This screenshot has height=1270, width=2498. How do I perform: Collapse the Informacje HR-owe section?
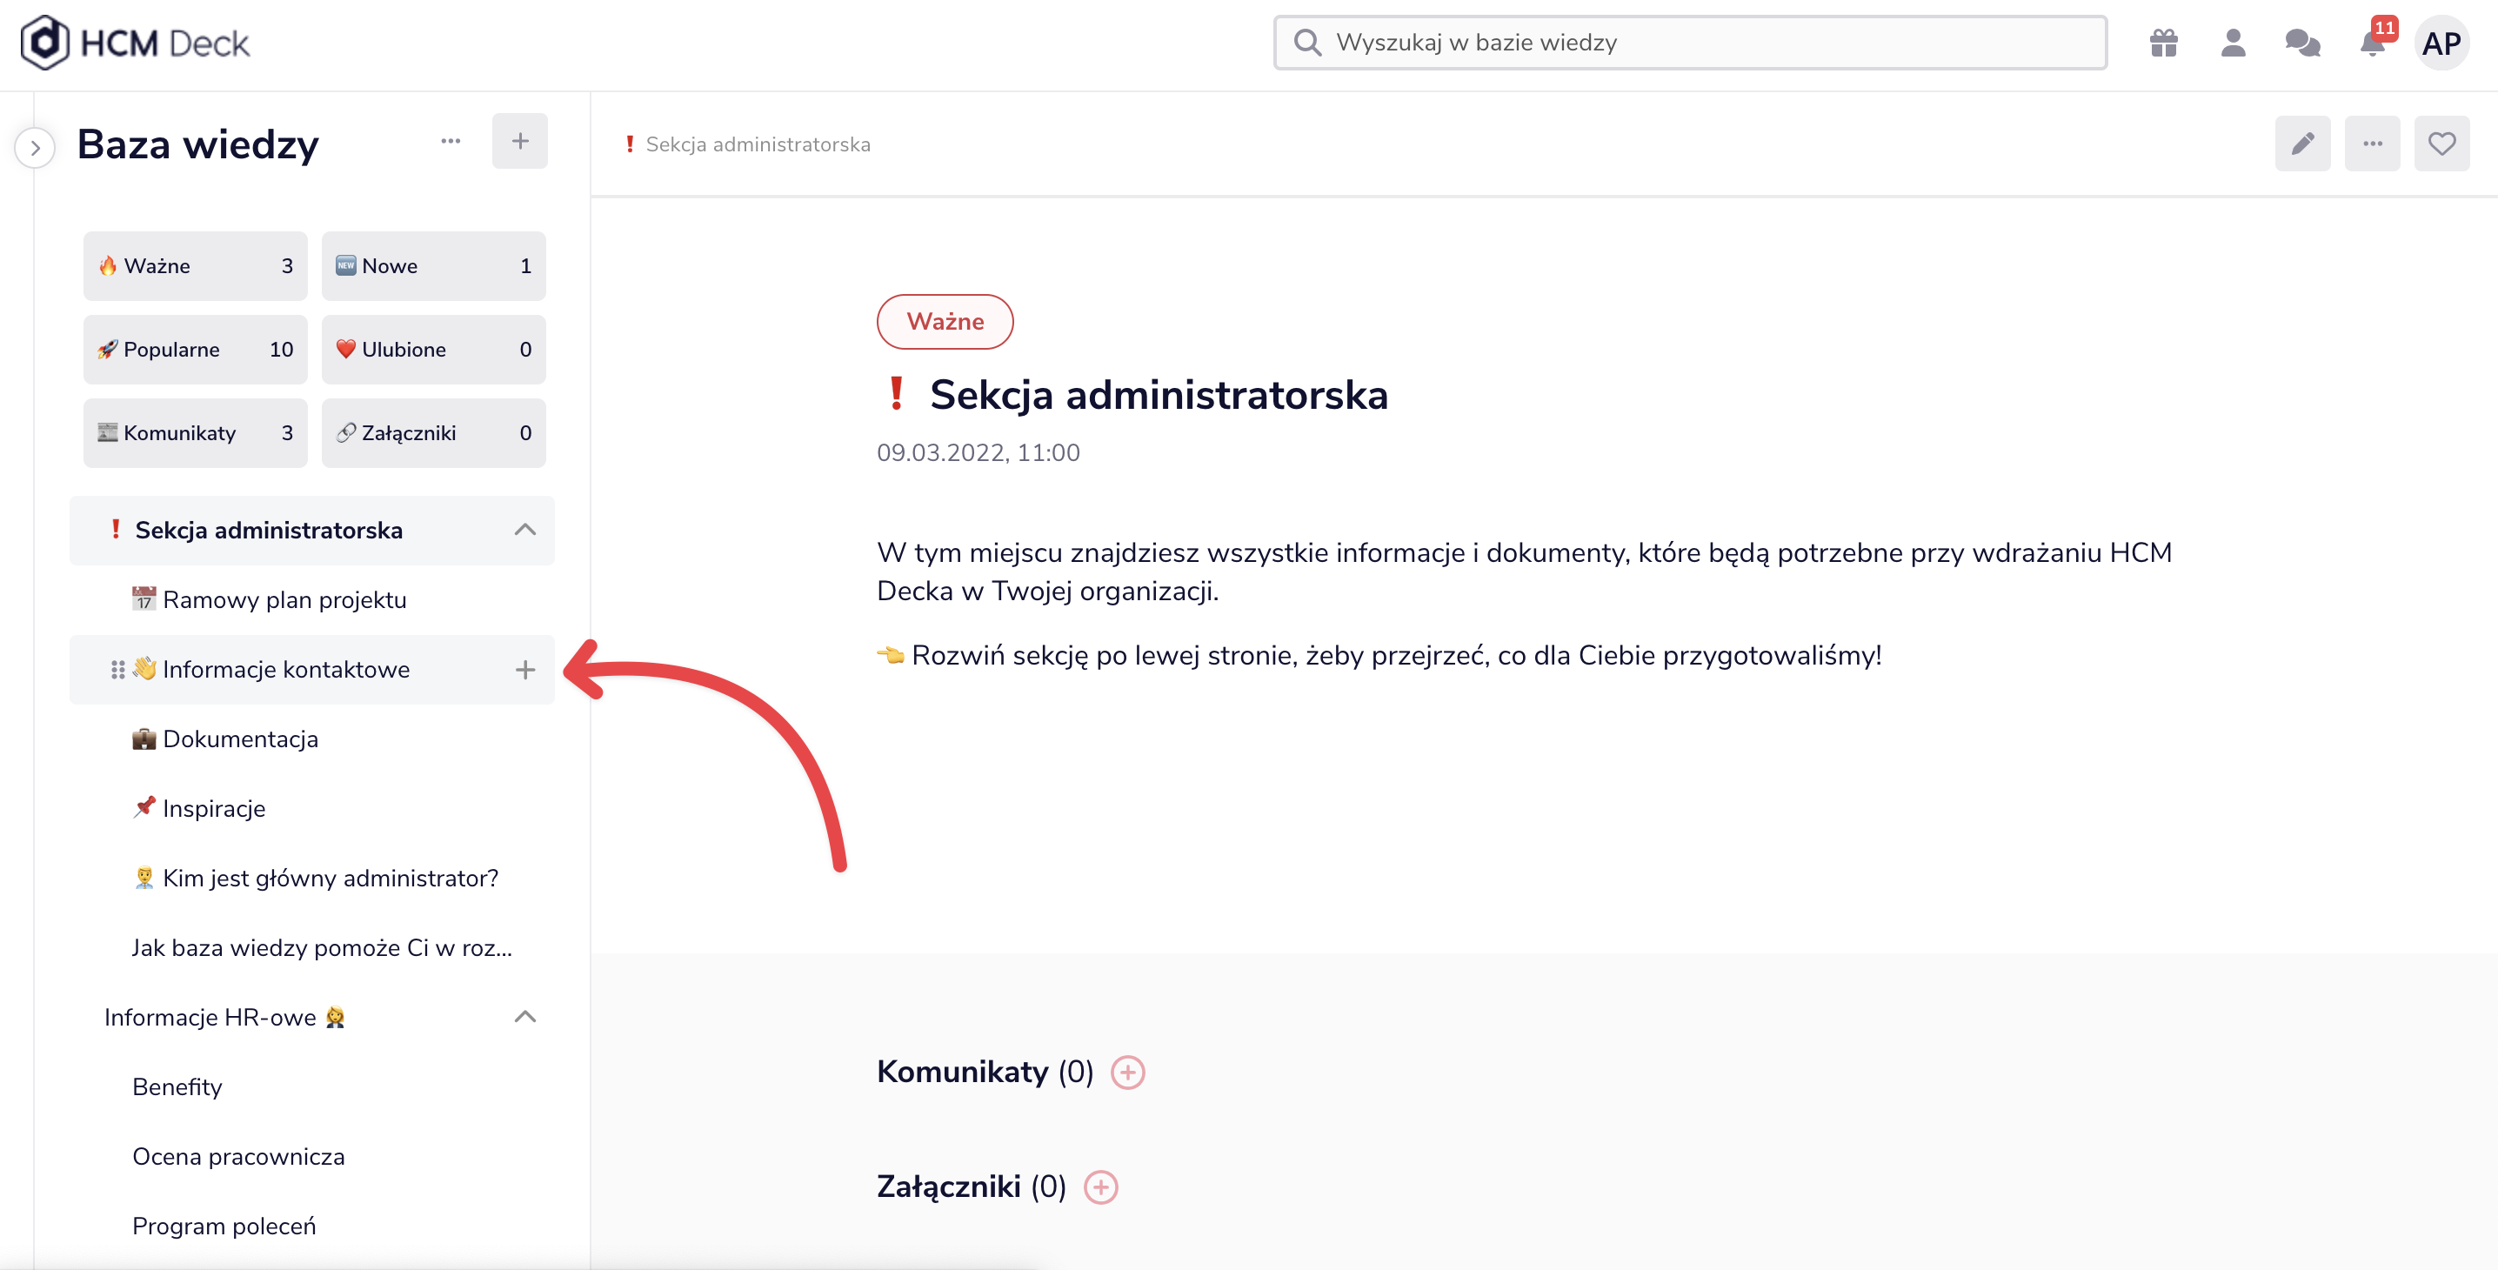[524, 1017]
